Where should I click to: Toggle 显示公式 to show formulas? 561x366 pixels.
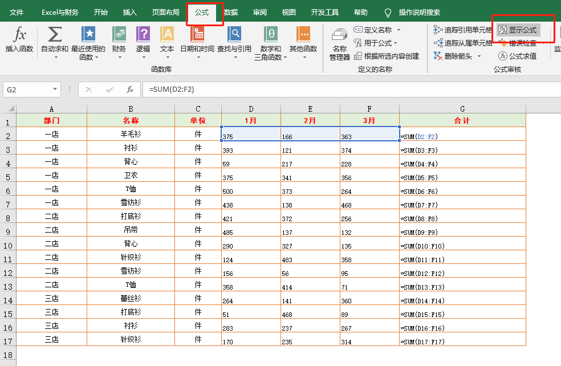point(517,30)
